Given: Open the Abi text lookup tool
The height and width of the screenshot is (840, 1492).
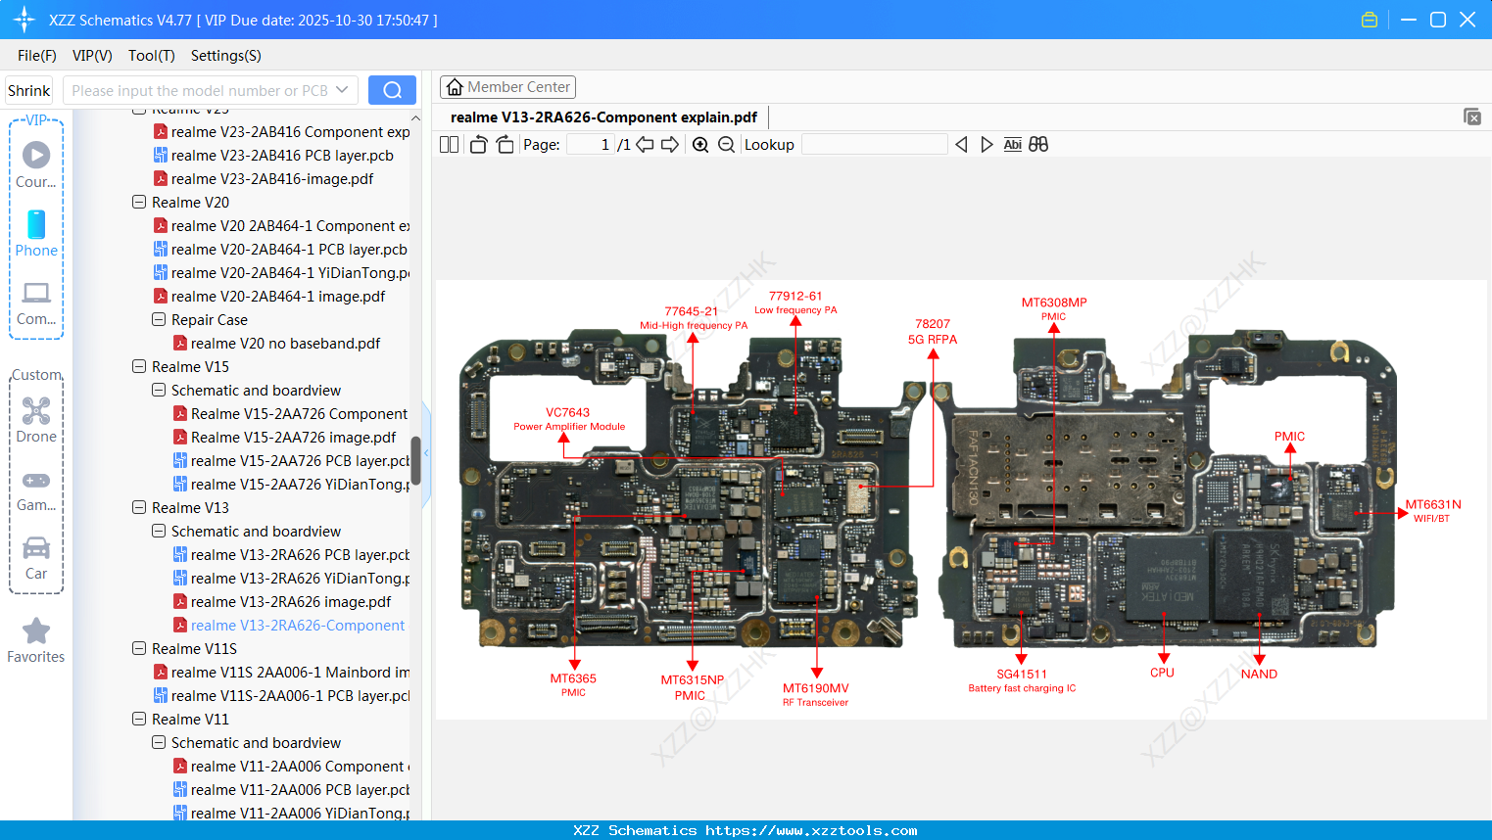Looking at the screenshot, I should [x=1012, y=144].
